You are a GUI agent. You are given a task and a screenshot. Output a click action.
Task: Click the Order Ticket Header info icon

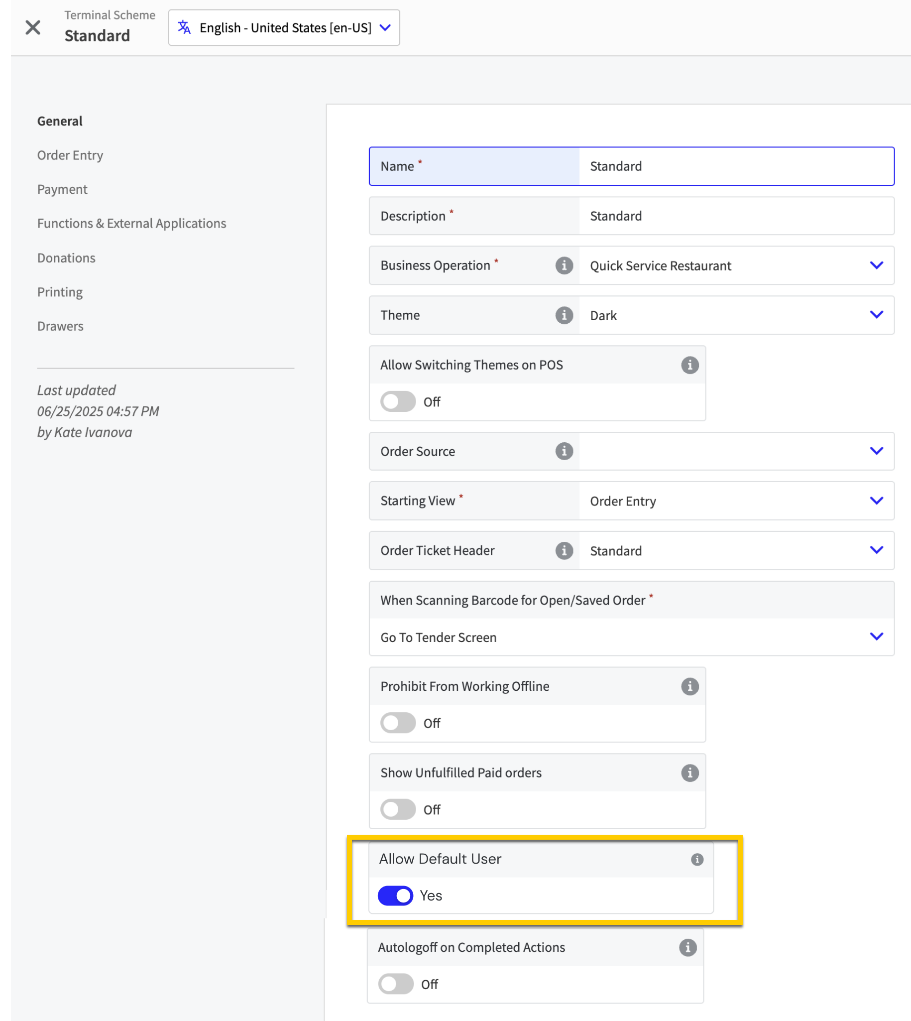point(564,550)
